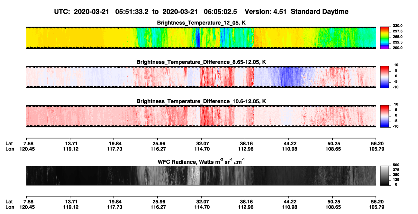Click Lon 116.27 on the axis above WFC Radiance title
The height and width of the screenshot is (214, 418).
(x=158, y=149)
